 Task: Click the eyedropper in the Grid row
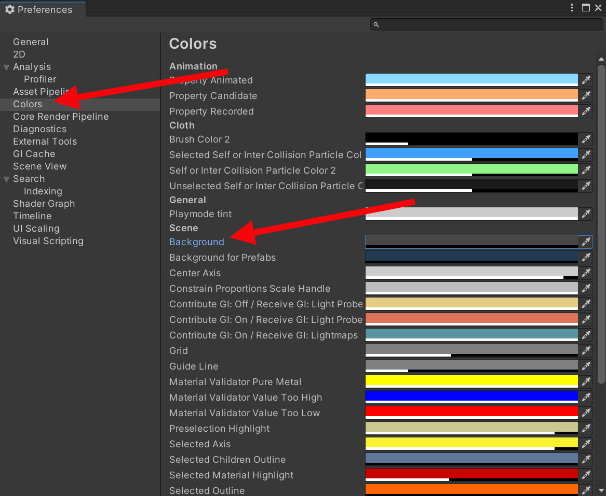click(586, 350)
